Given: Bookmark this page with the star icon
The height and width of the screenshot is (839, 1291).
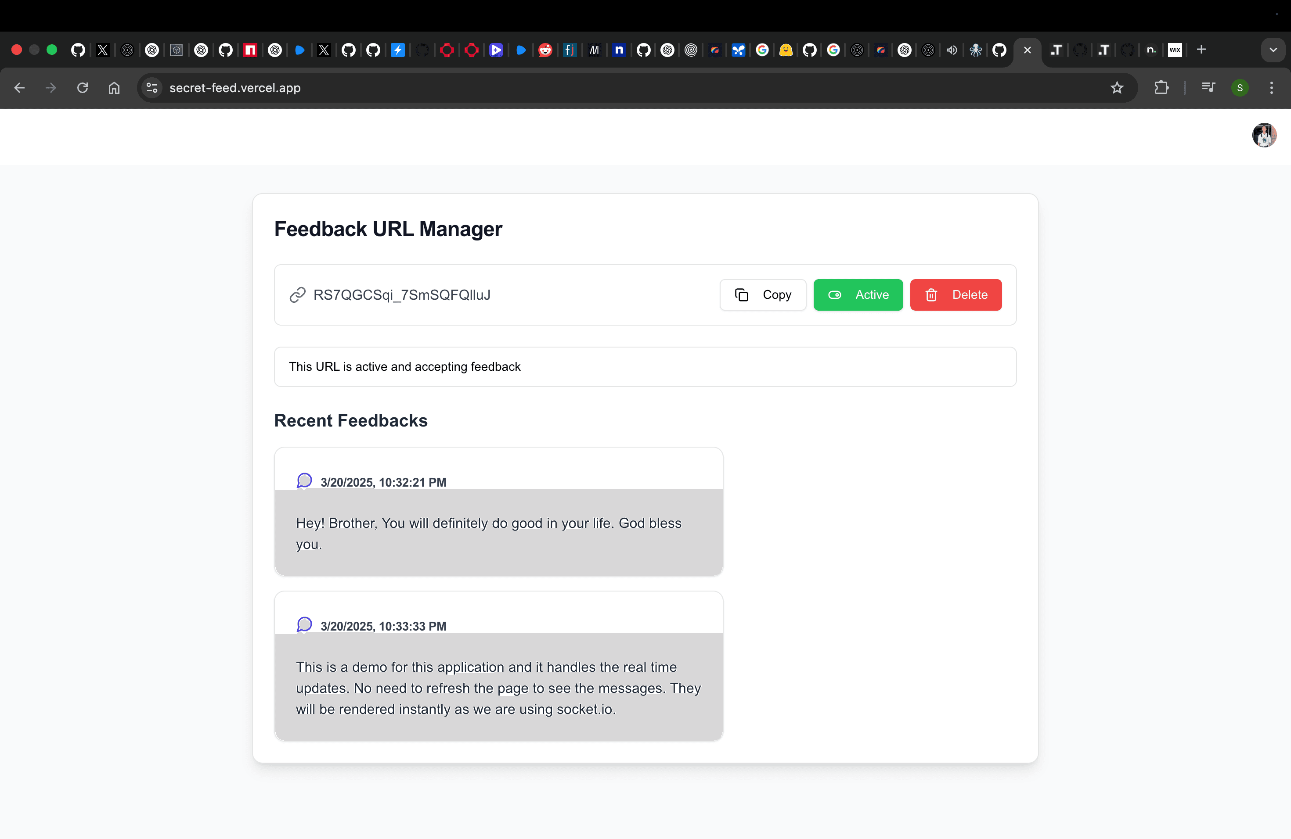Looking at the screenshot, I should coord(1116,88).
